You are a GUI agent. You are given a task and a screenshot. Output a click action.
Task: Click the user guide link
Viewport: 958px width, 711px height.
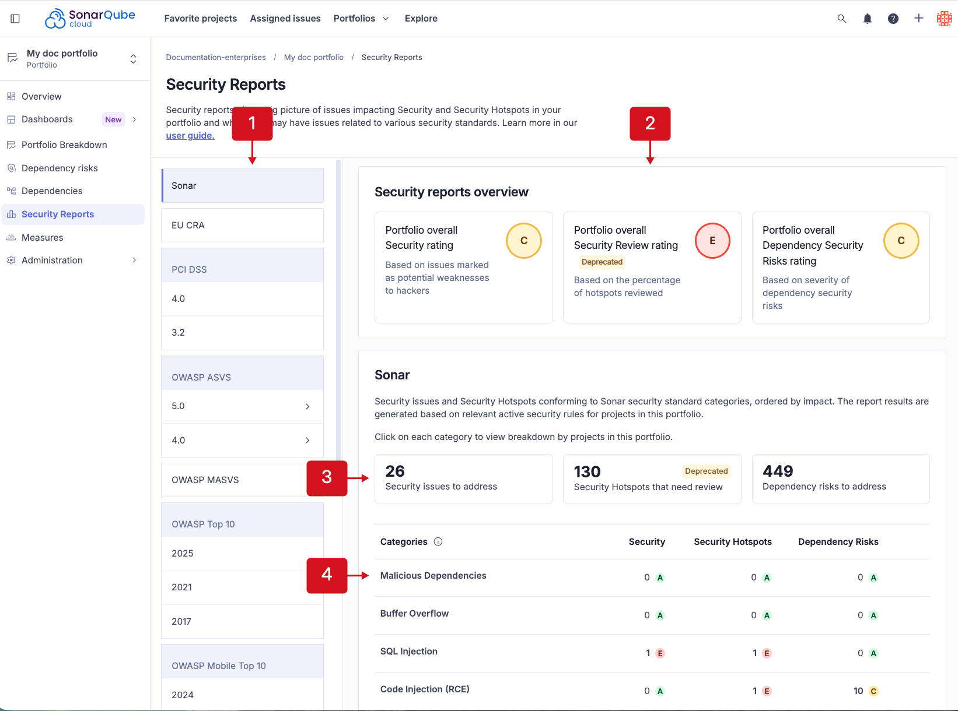190,135
